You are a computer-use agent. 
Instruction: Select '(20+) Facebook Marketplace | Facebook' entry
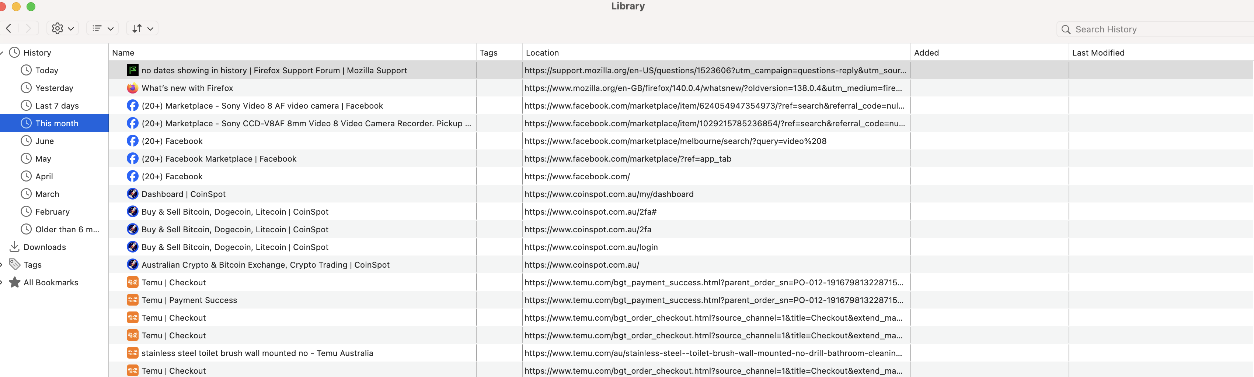[x=219, y=159]
